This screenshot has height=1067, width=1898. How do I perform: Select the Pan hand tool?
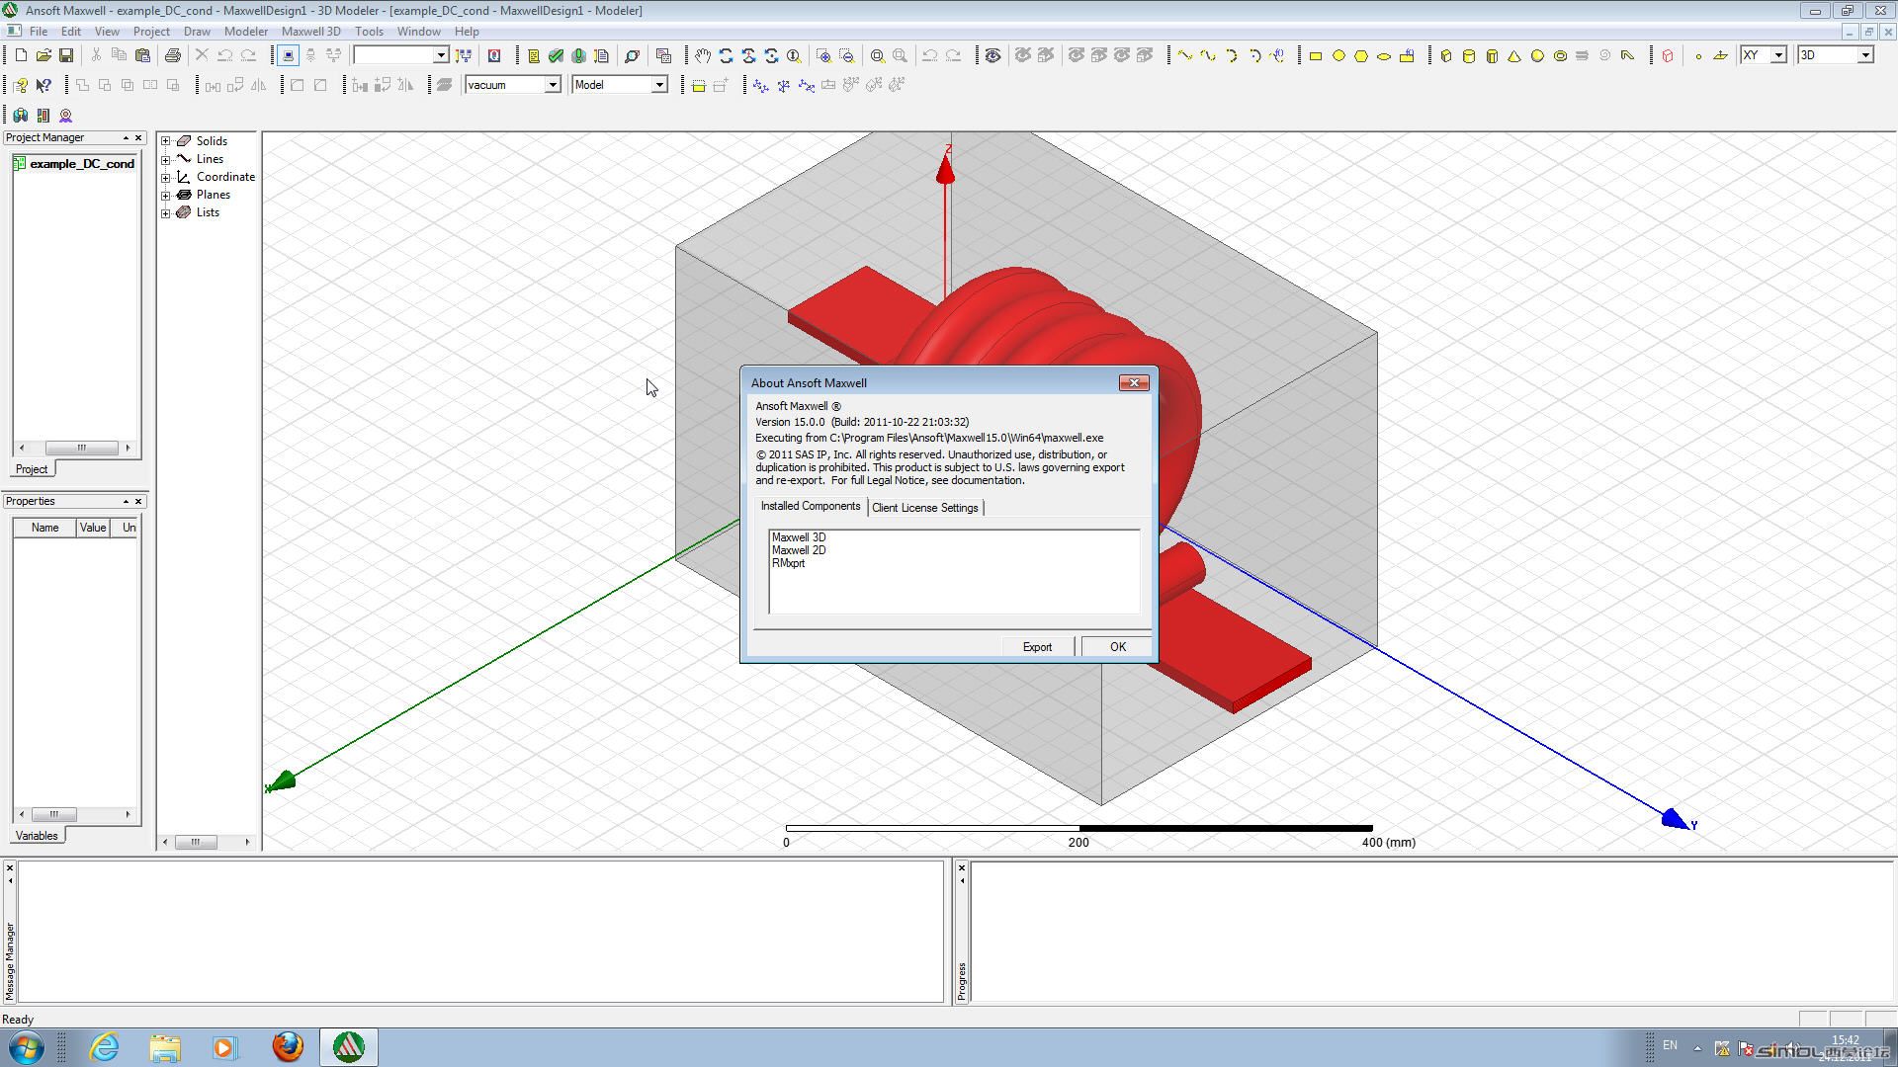(702, 55)
